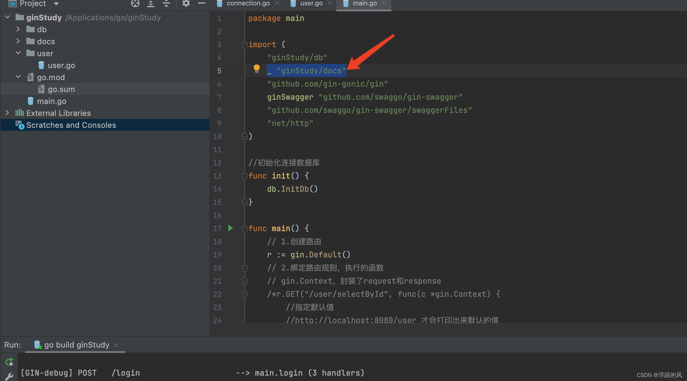This screenshot has height=381, width=687.
Task: Open the Project view dropdown arrow
Action: (56, 4)
